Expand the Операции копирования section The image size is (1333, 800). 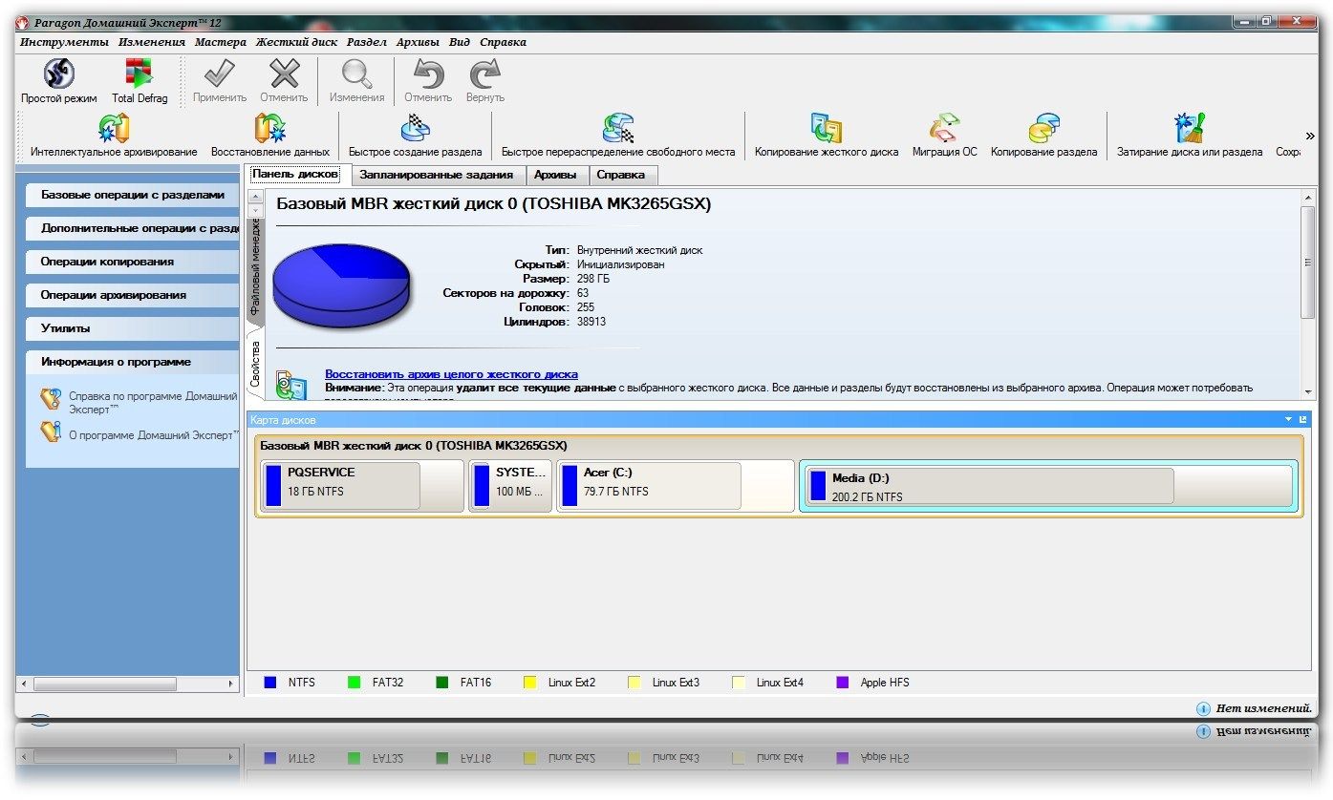(132, 262)
